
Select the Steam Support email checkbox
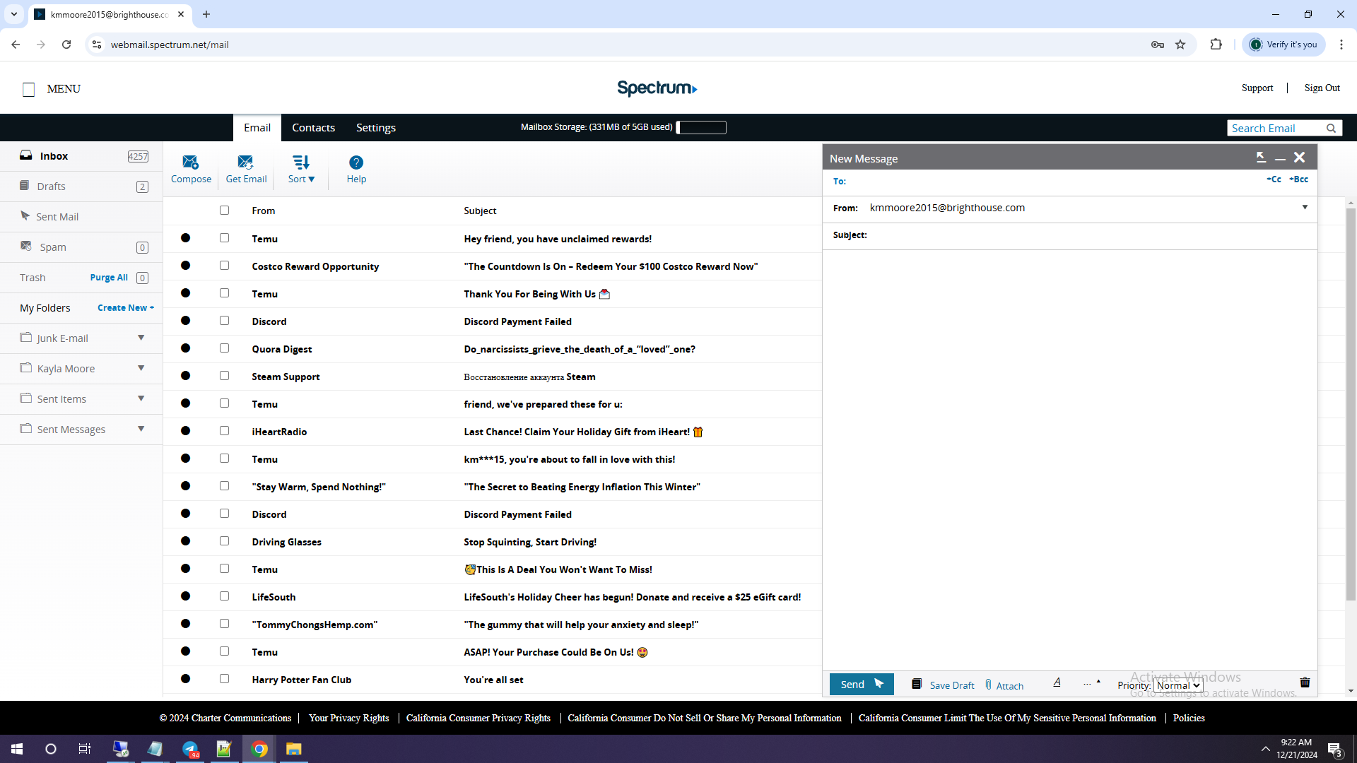224,376
